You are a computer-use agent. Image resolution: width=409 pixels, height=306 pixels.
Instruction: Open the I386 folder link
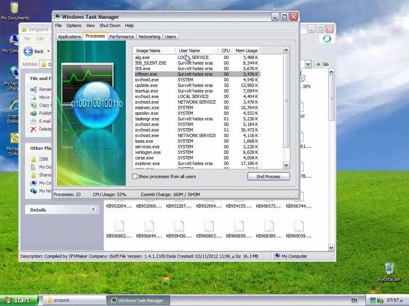coord(43,159)
